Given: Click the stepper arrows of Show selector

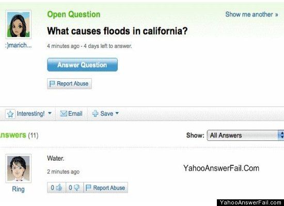Looking at the screenshot, I should 281,135.
